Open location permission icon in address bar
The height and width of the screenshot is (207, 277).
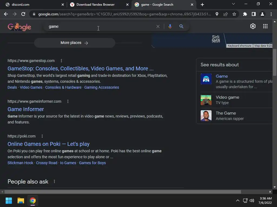[217, 14]
